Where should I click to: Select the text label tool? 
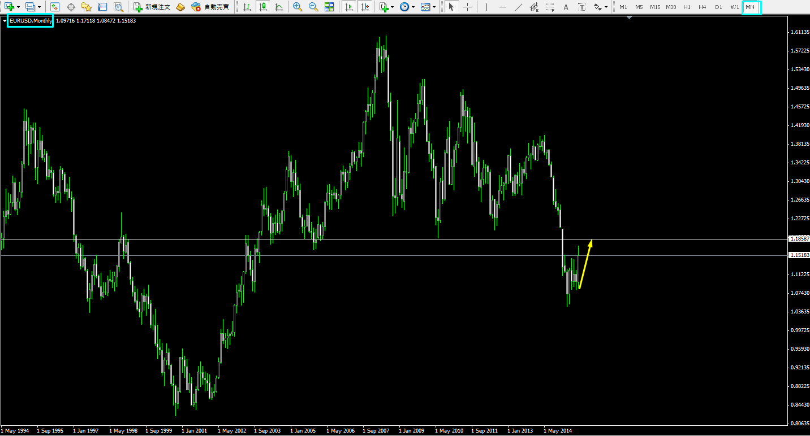click(566, 7)
